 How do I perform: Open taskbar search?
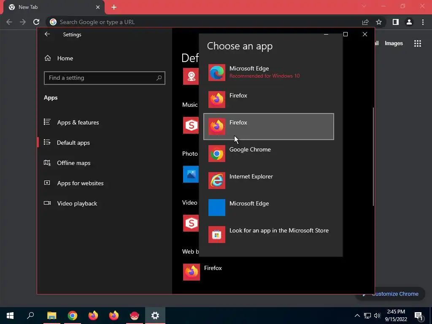point(30,316)
